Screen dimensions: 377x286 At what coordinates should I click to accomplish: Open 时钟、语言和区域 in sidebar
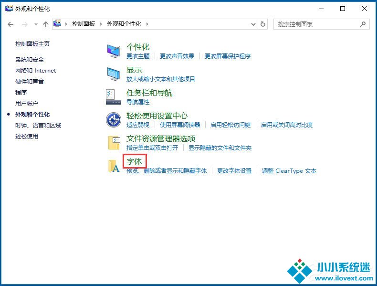tap(38, 125)
